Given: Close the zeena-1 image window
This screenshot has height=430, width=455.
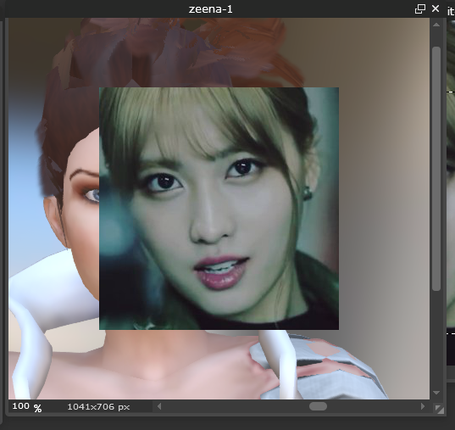Looking at the screenshot, I should pos(436,8).
